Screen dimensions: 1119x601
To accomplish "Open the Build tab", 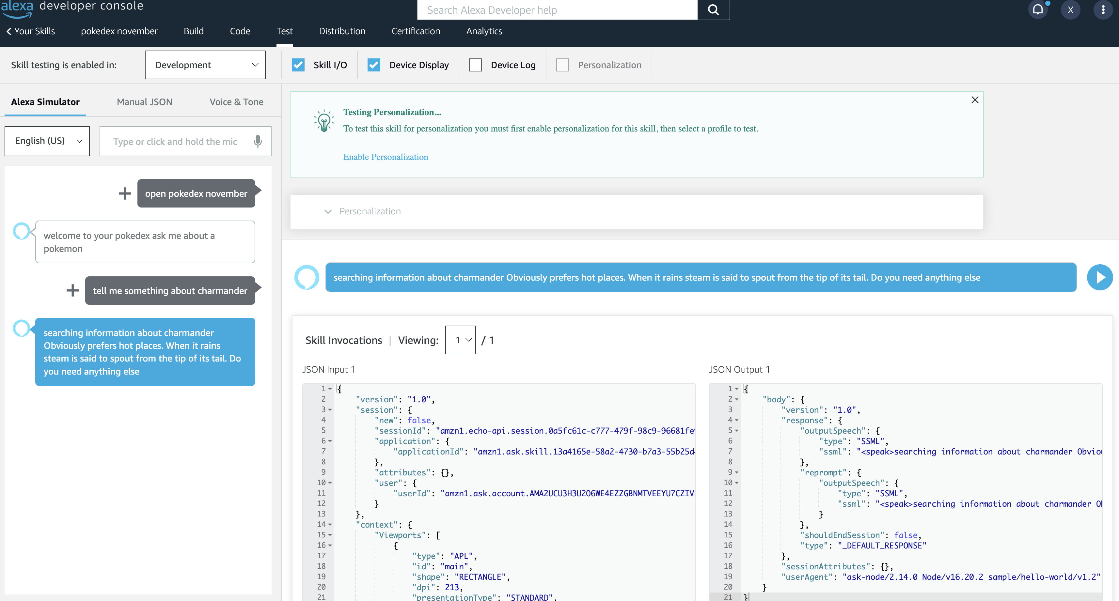I will [193, 31].
